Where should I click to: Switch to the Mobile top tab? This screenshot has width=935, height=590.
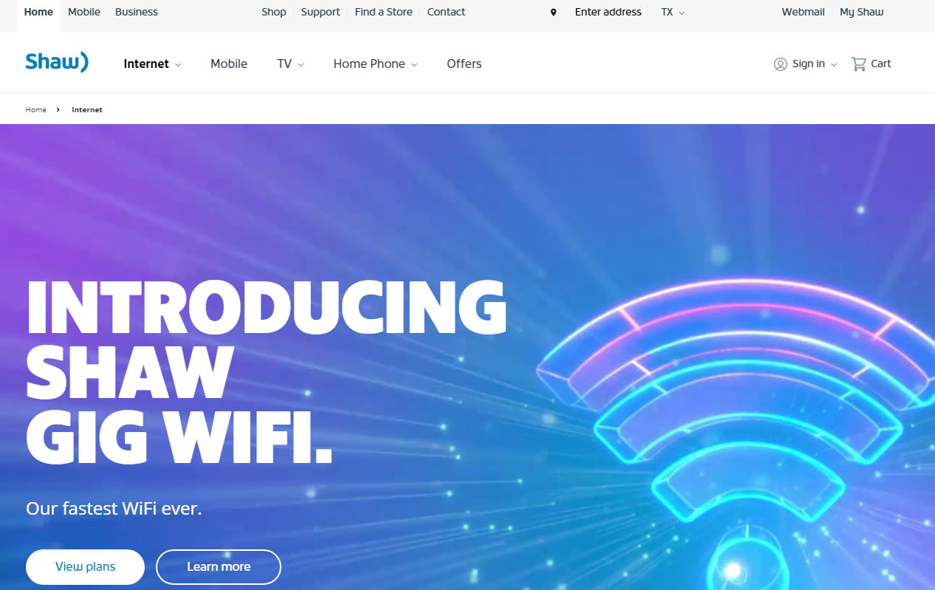(84, 13)
